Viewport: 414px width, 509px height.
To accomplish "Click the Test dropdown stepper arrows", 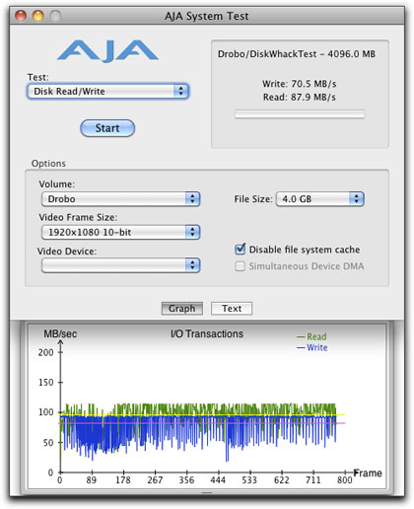I will (180, 91).
